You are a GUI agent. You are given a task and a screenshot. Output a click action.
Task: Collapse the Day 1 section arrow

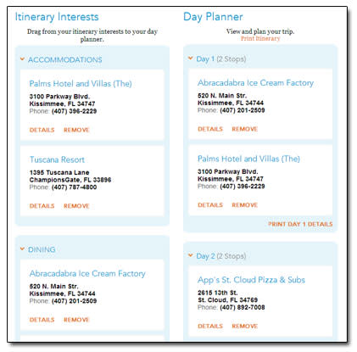191,59
